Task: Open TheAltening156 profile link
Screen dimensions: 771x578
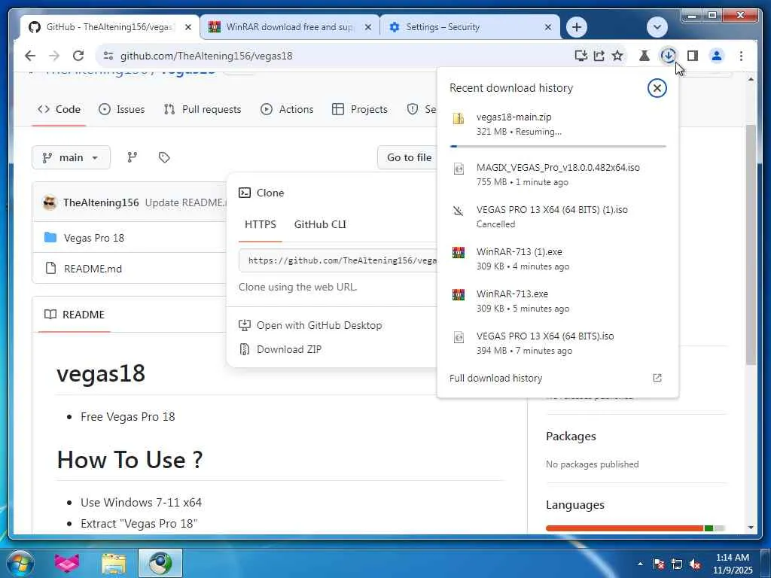Action: pyautogui.click(x=101, y=202)
